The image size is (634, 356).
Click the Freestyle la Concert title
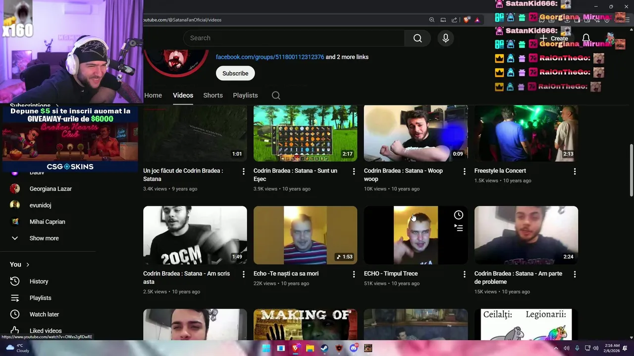[500, 171]
